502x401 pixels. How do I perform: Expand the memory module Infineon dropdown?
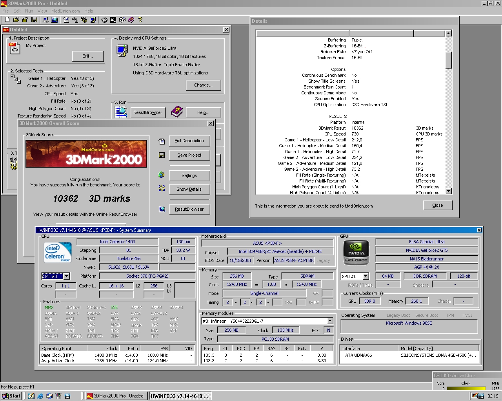330,321
